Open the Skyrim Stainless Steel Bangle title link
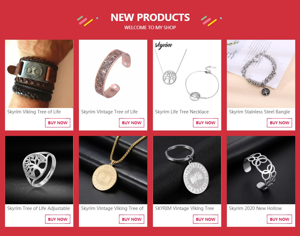The height and width of the screenshot is (236, 300). [260, 112]
